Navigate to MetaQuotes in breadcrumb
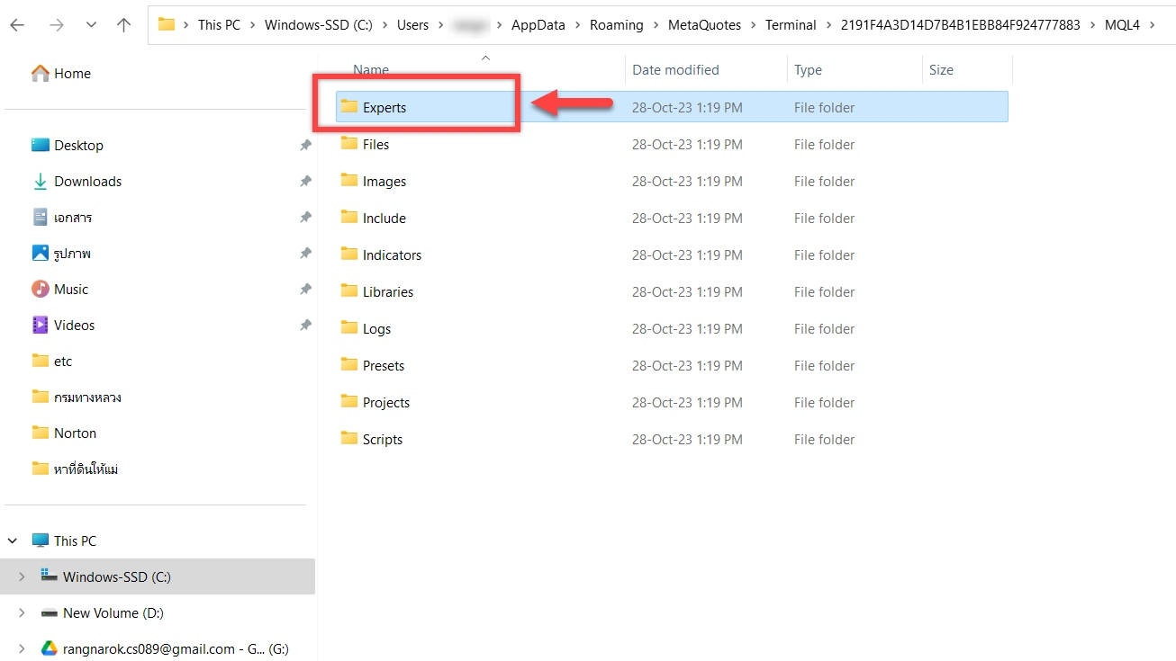The height and width of the screenshot is (661, 1176). 704,25
